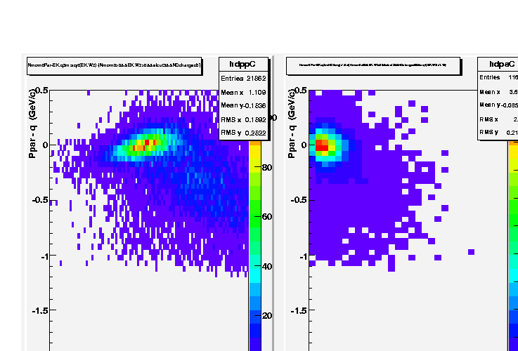Click the "-1" tick label on left plot

tap(44, 256)
